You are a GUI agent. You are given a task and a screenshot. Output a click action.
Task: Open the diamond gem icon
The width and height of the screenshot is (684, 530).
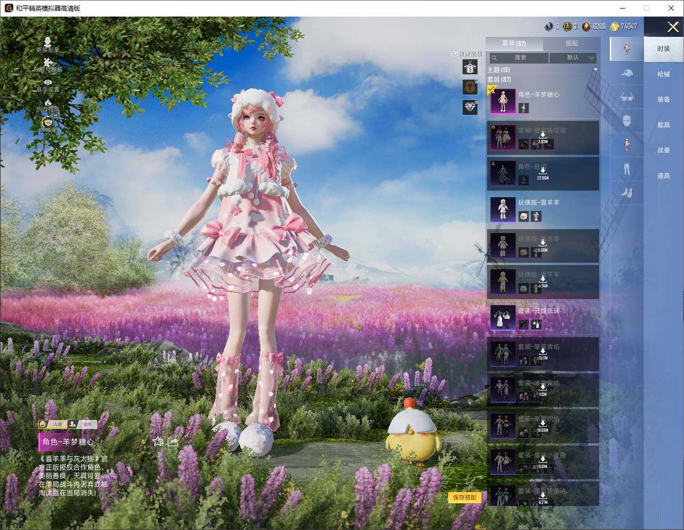click(470, 107)
